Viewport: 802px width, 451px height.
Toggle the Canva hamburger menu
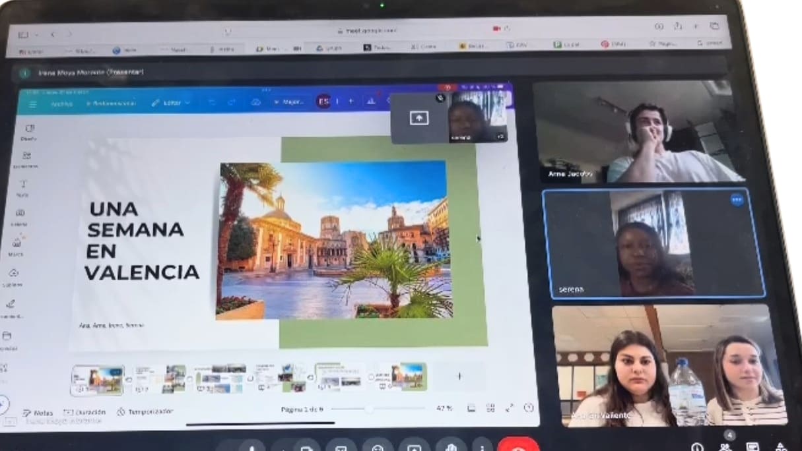32,104
